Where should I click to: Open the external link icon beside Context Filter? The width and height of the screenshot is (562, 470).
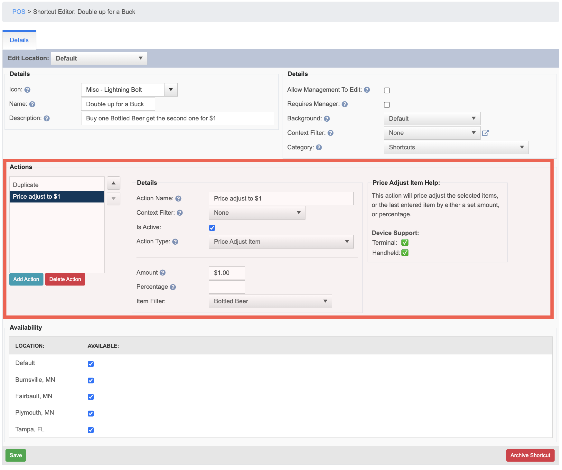click(485, 133)
